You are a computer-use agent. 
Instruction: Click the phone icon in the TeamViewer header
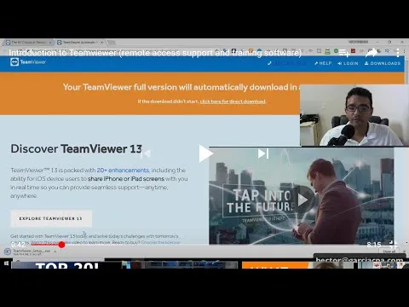pyautogui.click(x=269, y=63)
